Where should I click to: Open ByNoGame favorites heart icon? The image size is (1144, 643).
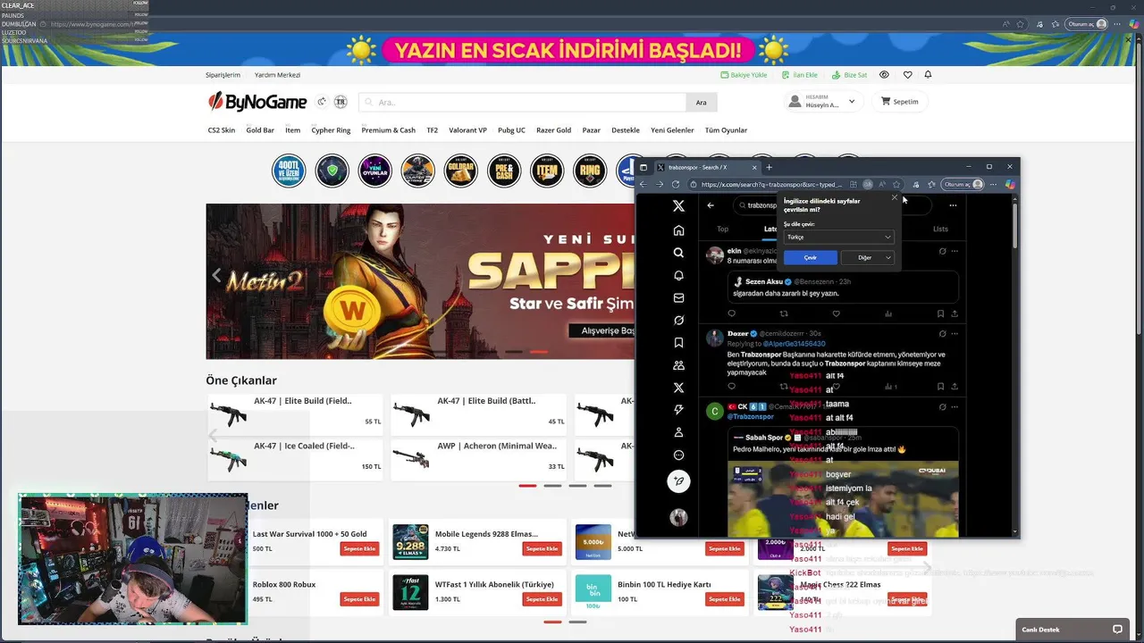click(907, 75)
